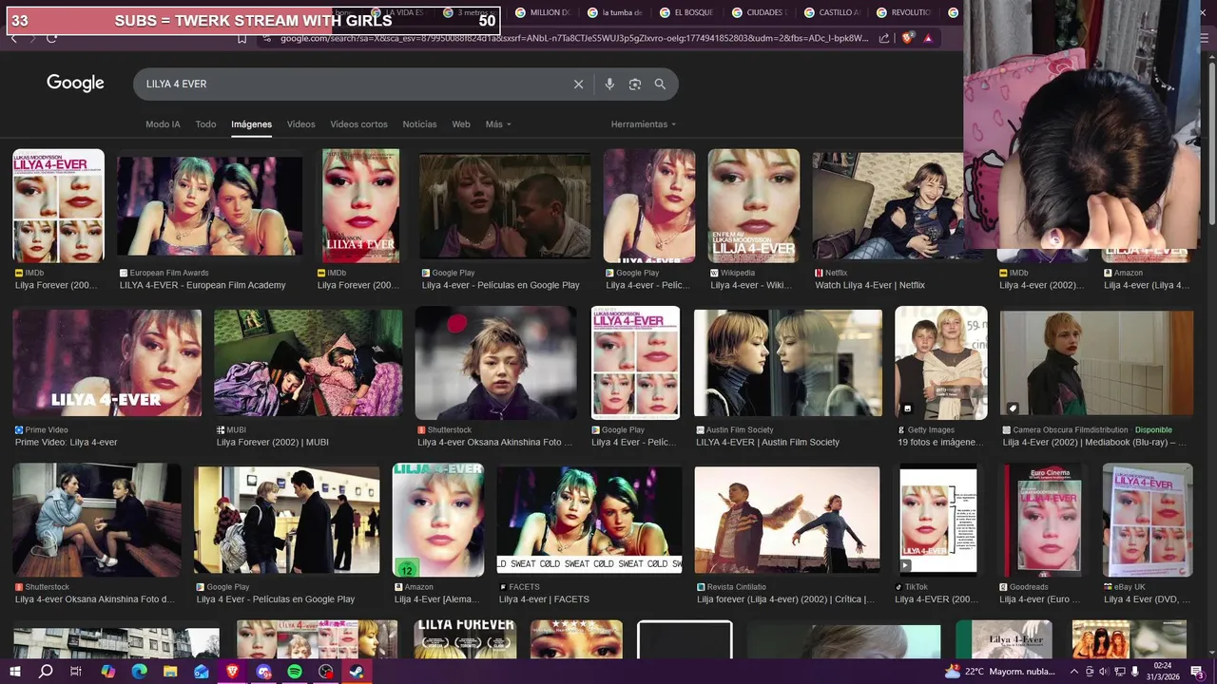
Task: Click the magnifying glass search button
Action: pyautogui.click(x=660, y=85)
